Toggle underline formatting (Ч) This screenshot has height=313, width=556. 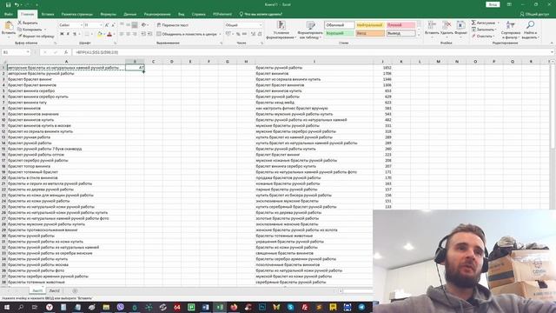coord(75,34)
